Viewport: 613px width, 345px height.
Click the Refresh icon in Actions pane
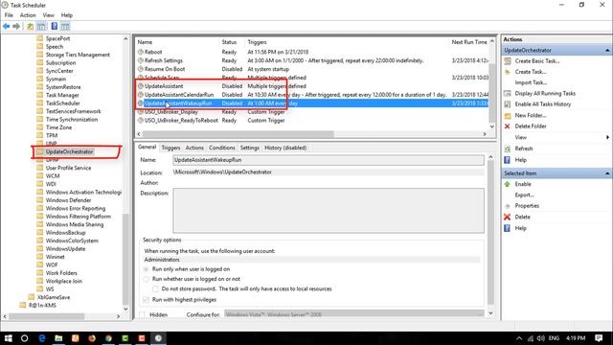pos(508,149)
